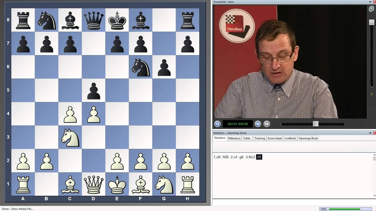
Task: Click the empty b1 square
Action: pyautogui.click(x=46, y=184)
